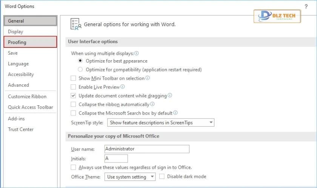The height and width of the screenshot is (188, 317).
Task: Uncheck Update document content while dragging
Action: (x=73, y=96)
